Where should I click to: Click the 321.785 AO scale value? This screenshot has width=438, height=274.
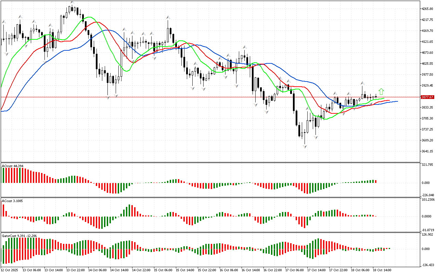pos(427,165)
